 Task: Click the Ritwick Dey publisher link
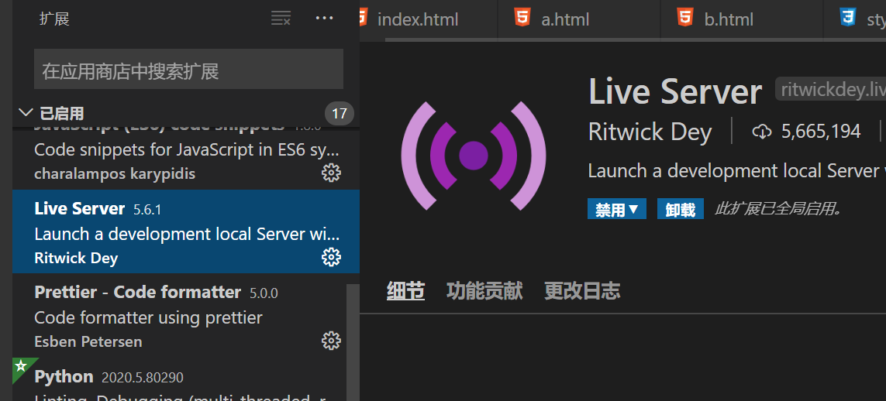(x=650, y=132)
